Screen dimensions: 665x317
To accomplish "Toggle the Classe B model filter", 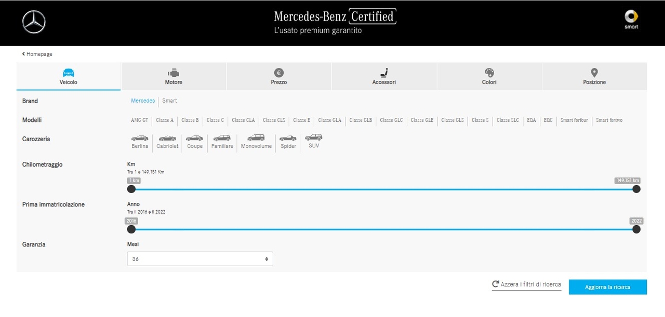I will (x=190, y=120).
